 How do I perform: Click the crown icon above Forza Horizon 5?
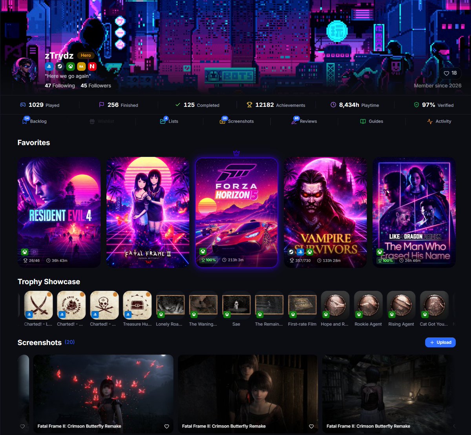[236, 153]
